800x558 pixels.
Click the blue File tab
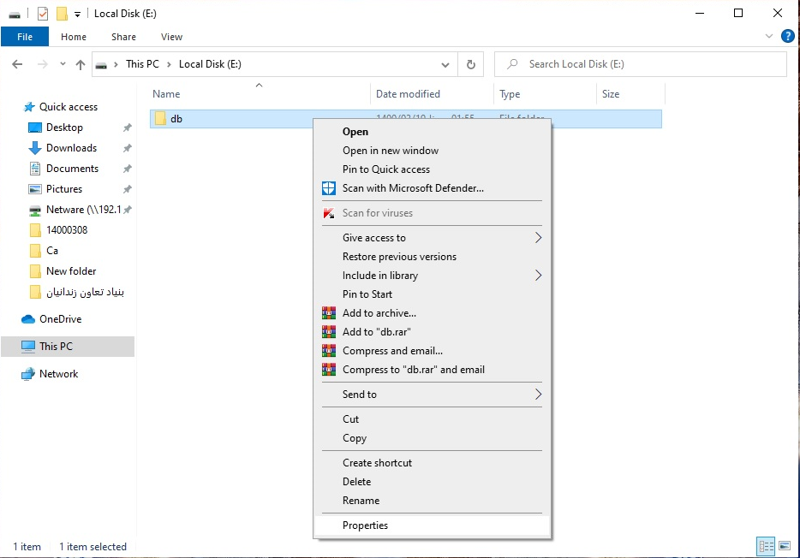coord(25,37)
